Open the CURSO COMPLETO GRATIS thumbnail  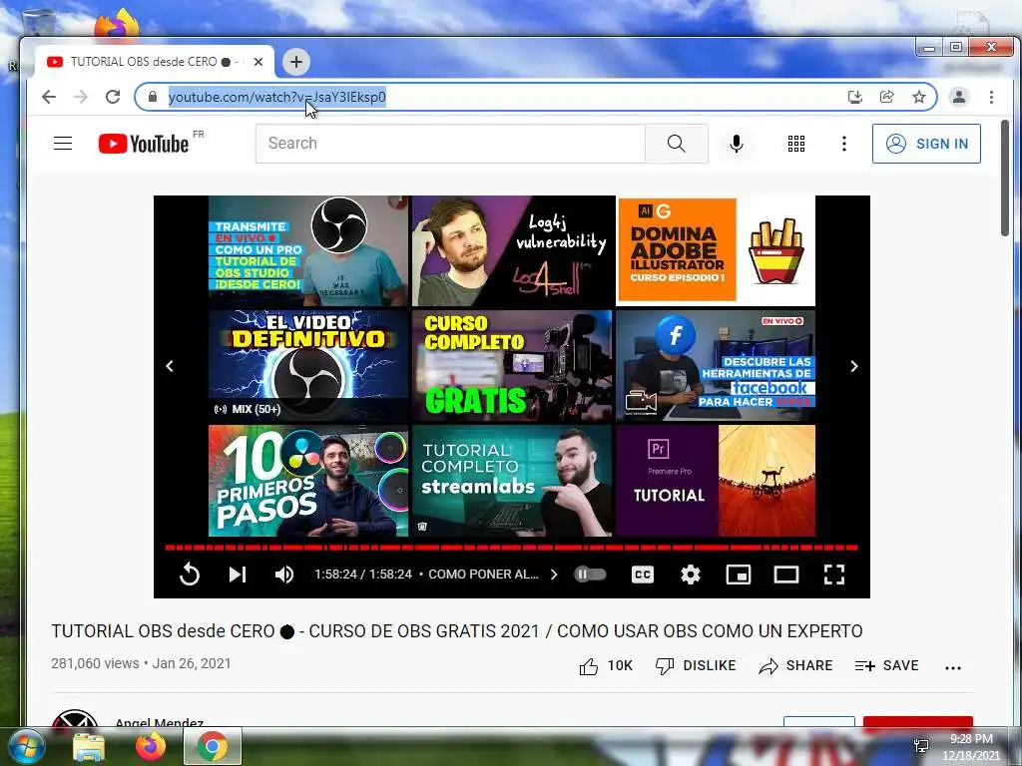click(x=512, y=366)
